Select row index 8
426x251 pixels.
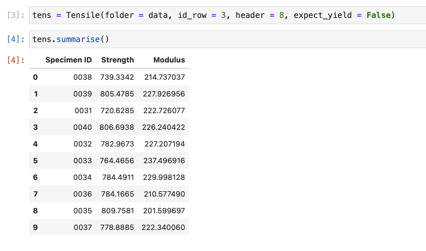pos(35,211)
